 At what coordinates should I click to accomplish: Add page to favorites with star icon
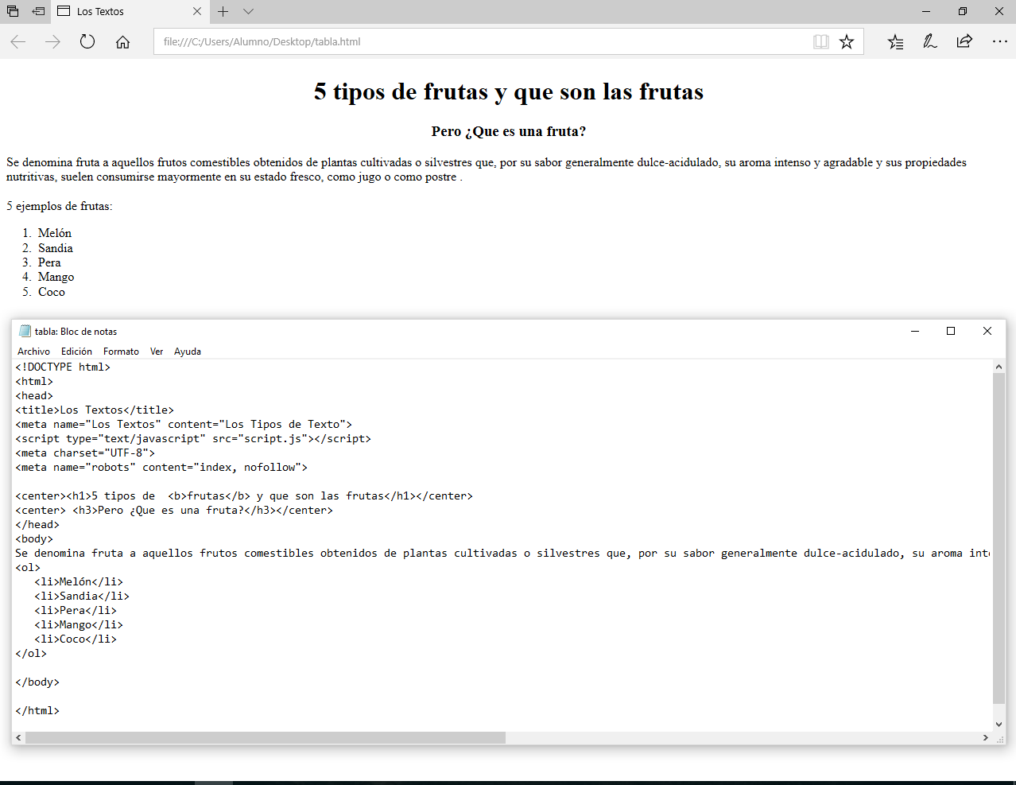(x=847, y=42)
